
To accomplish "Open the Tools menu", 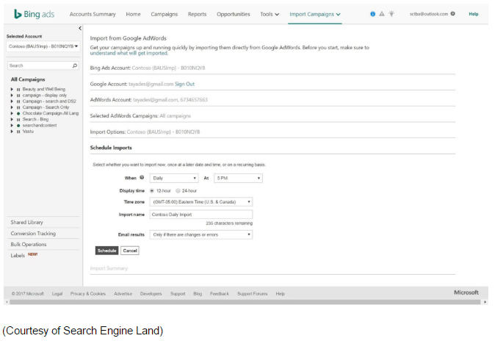I will (x=269, y=14).
